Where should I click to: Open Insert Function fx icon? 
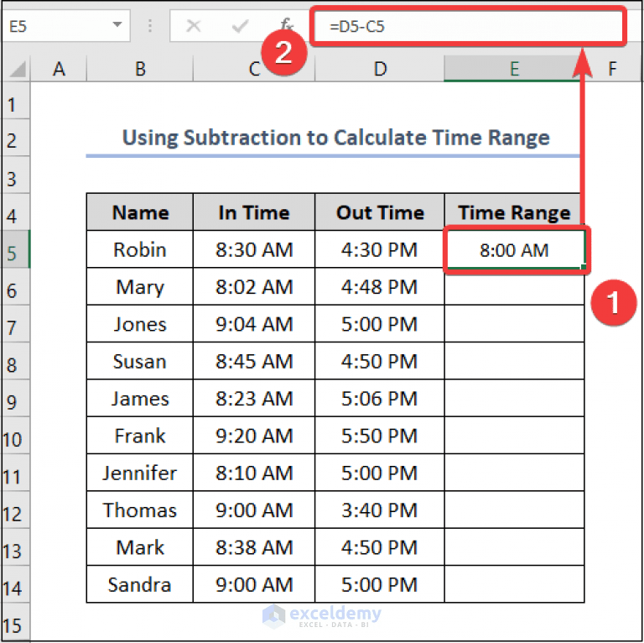click(286, 24)
